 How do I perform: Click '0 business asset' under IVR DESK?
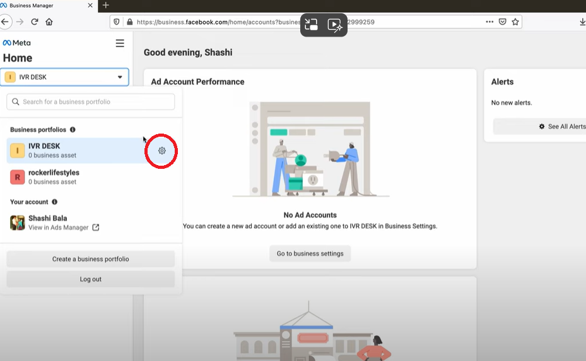[x=52, y=156]
